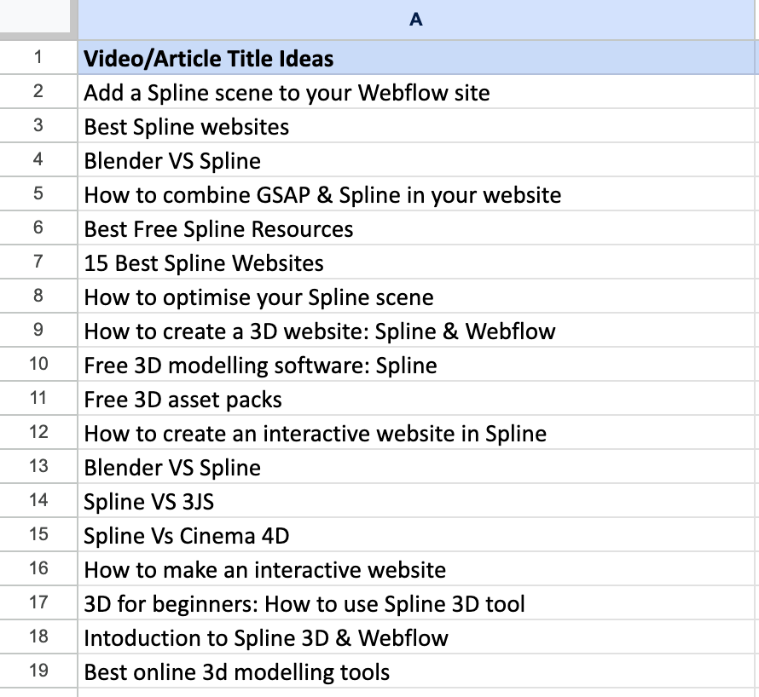This screenshot has height=697, width=759.
Task: Select row header 18
Action: pyautogui.click(x=38, y=637)
